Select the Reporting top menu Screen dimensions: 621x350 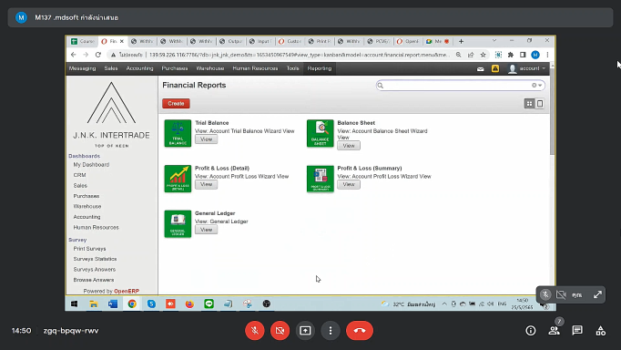pyautogui.click(x=320, y=68)
